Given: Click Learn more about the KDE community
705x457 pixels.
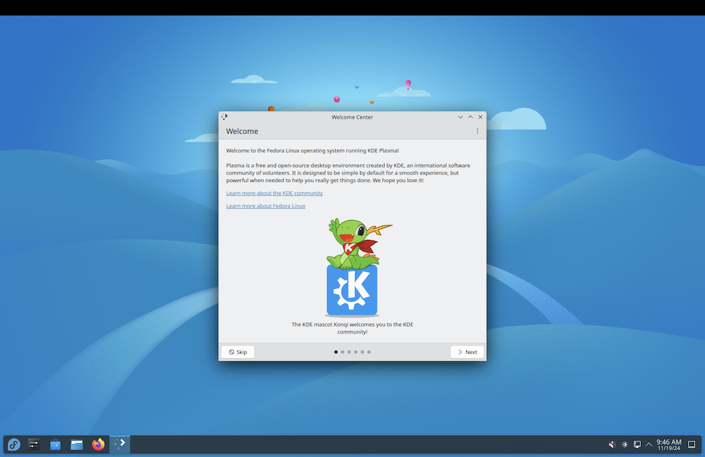Looking at the screenshot, I should (274, 193).
